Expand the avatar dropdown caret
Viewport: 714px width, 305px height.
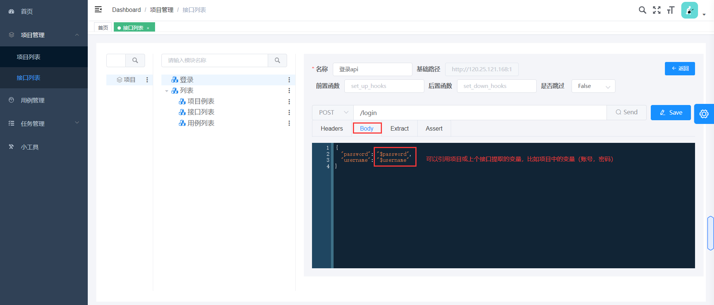click(x=704, y=15)
